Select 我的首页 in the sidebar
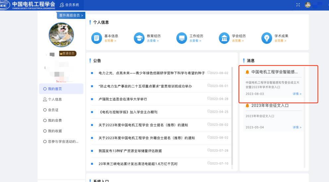 (61, 89)
